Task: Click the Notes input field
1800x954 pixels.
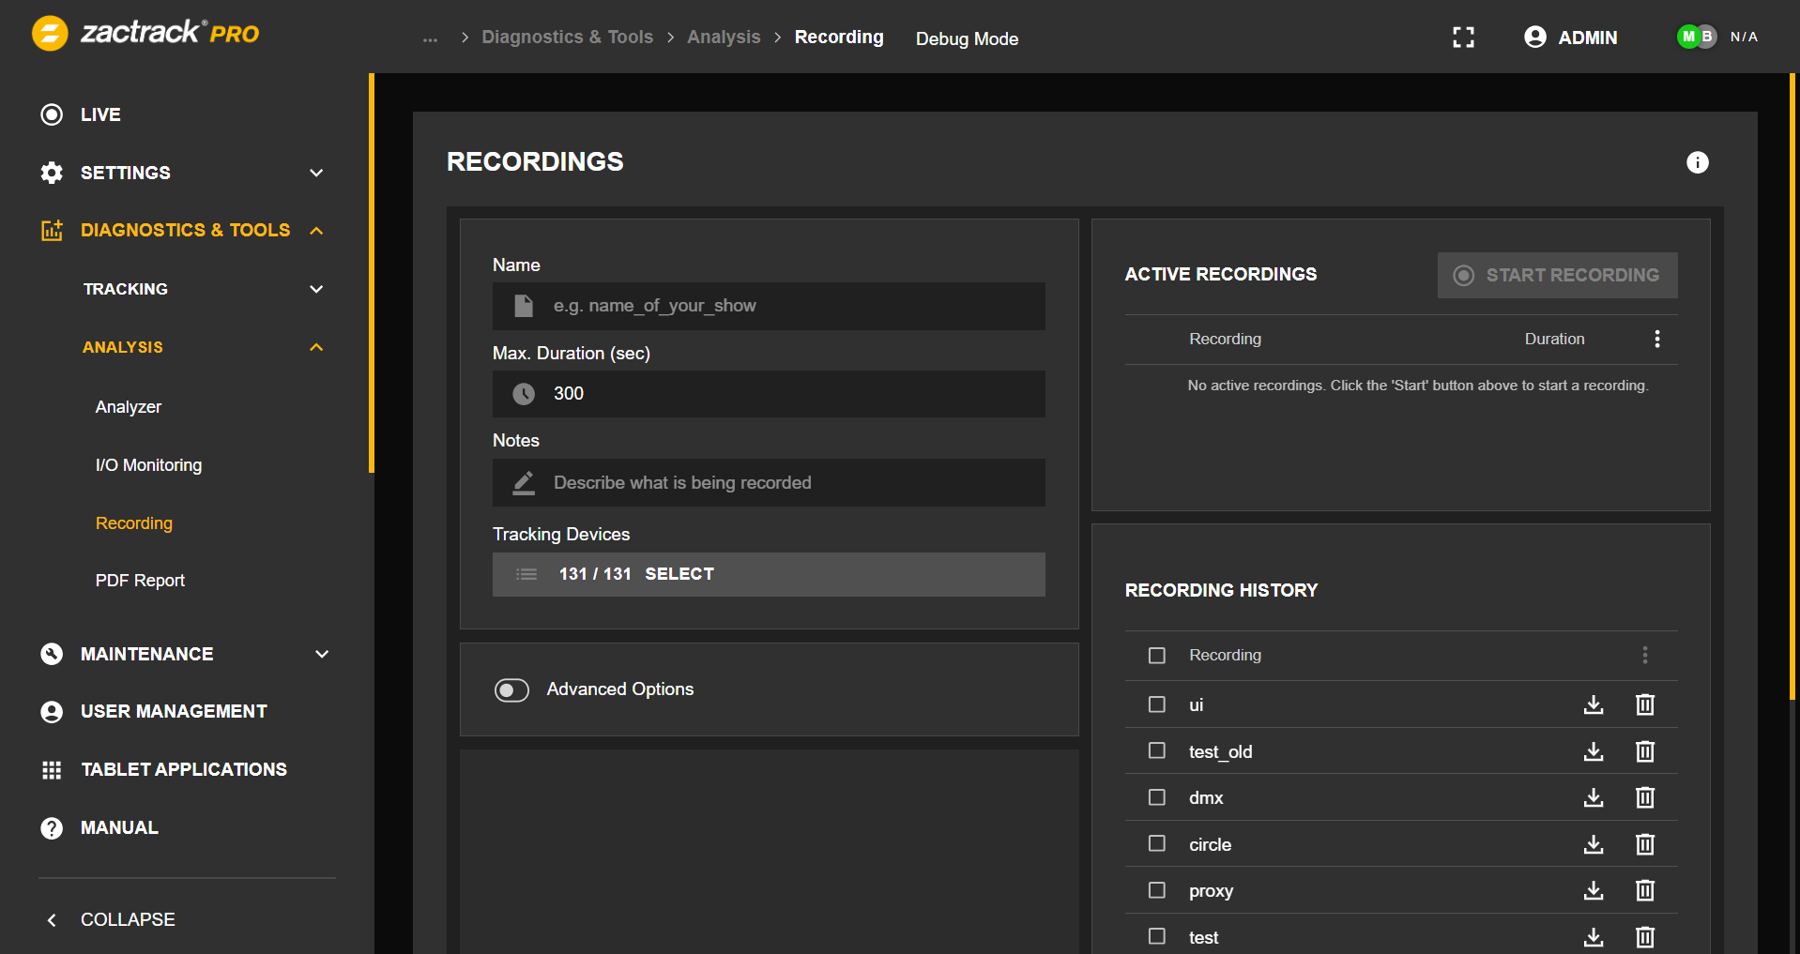Action: click(769, 483)
